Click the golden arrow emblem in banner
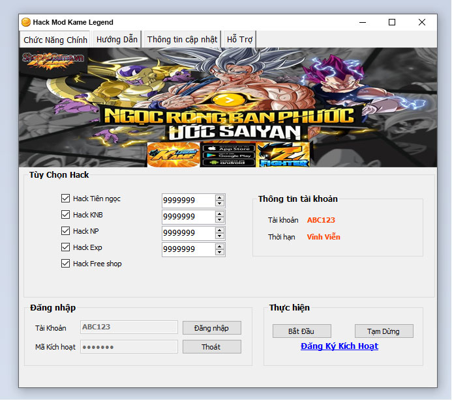Image resolution: width=452 pixels, height=401 pixels. tap(228, 100)
